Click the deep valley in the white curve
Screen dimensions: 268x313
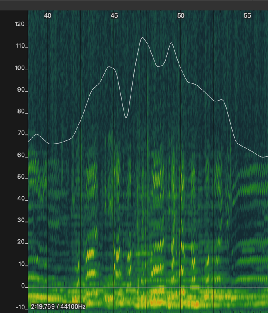click(126, 118)
